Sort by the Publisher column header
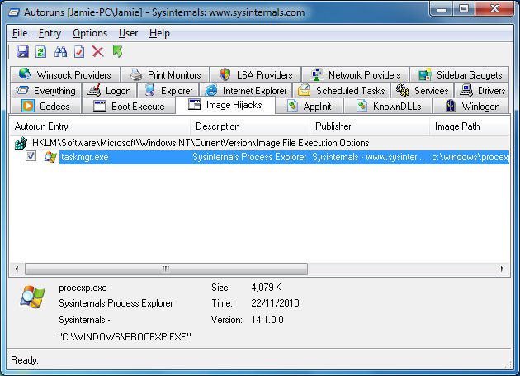 370,126
